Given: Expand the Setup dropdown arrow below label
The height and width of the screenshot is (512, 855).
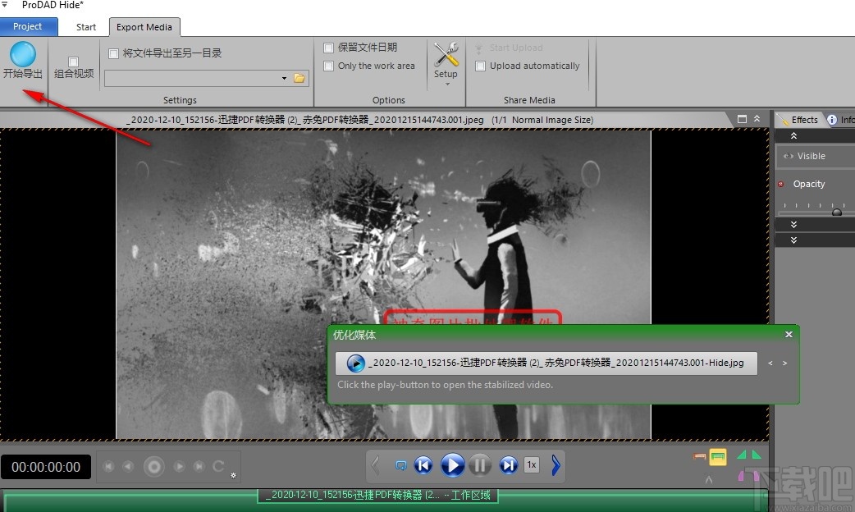Looking at the screenshot, I should pyautogui.click(x=447, y=84).
